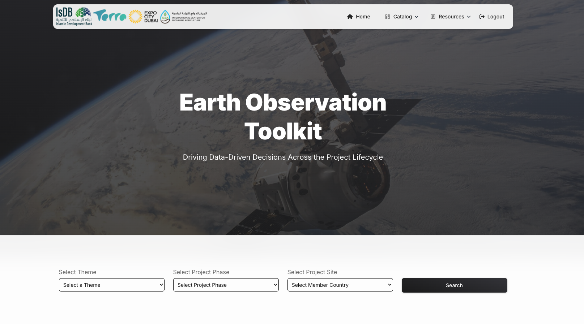Screen dimensions: 584x324
Task: Click the Select Project Site label
Action: pos(312,272)
